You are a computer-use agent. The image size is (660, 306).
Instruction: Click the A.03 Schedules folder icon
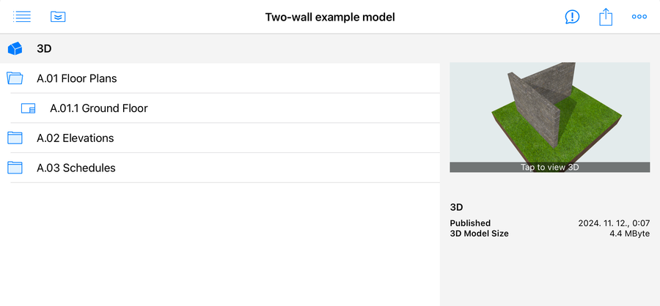pyautogui.click(x=15, y=168)
